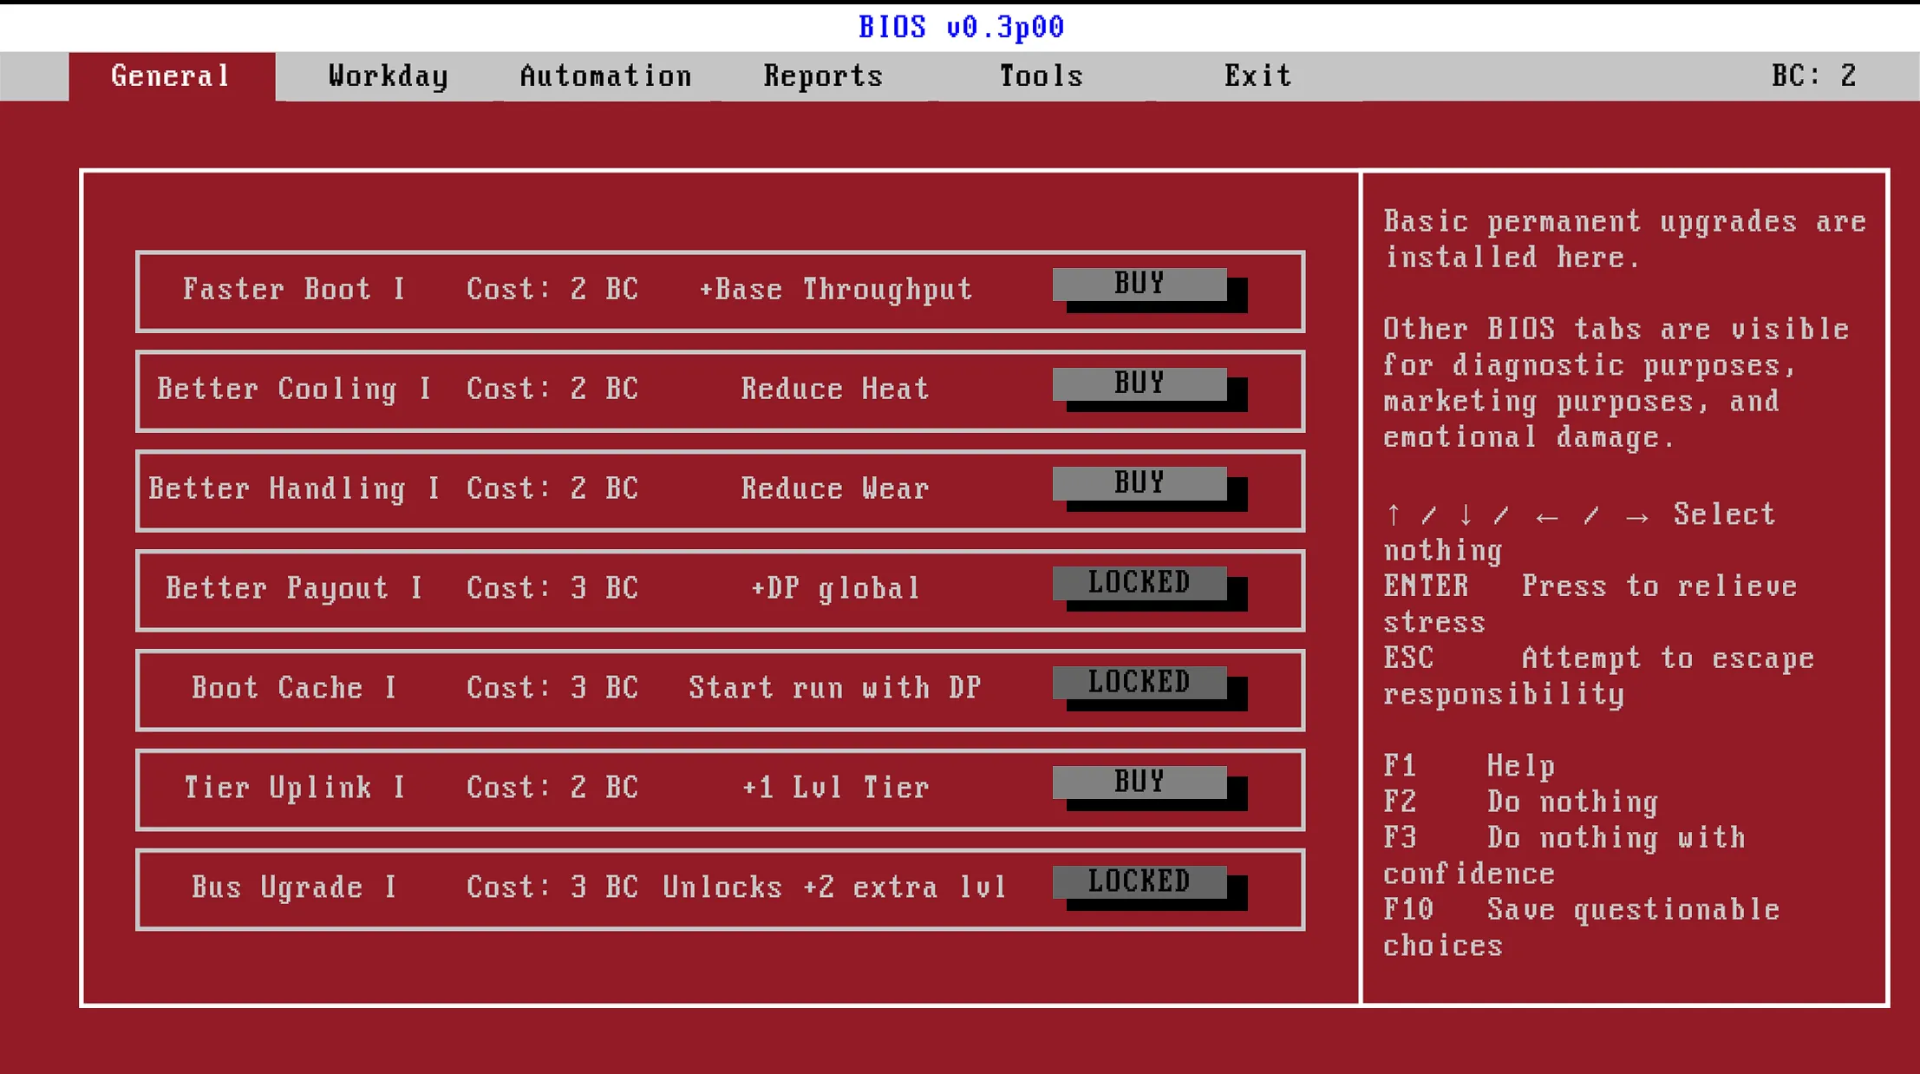This screenshot has width=1920, height=1074.
Task: Click the Unlocks +2 extra lvl text
Action: pos(836,888)
